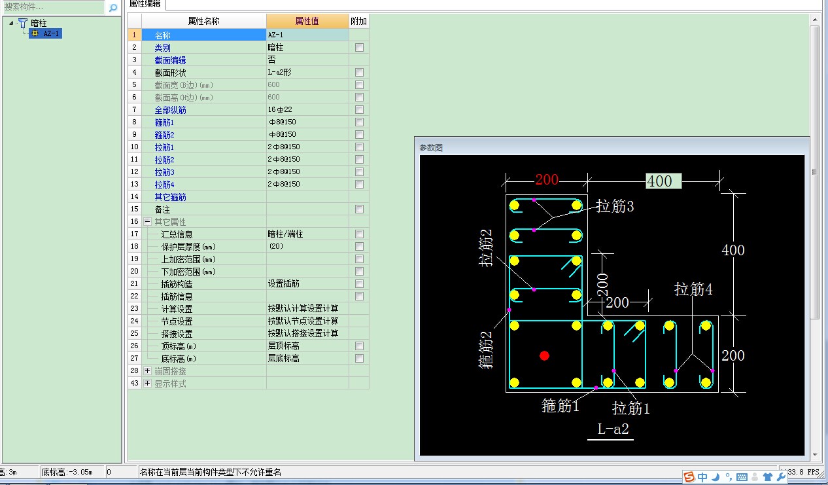Open the Sogou wrench settings icon
828x485 pixels.
781,477
